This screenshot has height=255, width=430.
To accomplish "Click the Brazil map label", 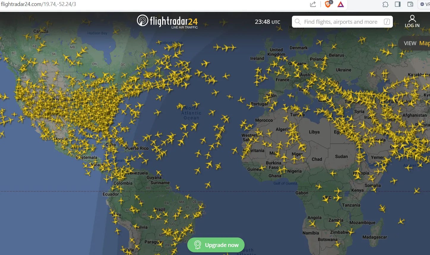I will click(160, 209).
